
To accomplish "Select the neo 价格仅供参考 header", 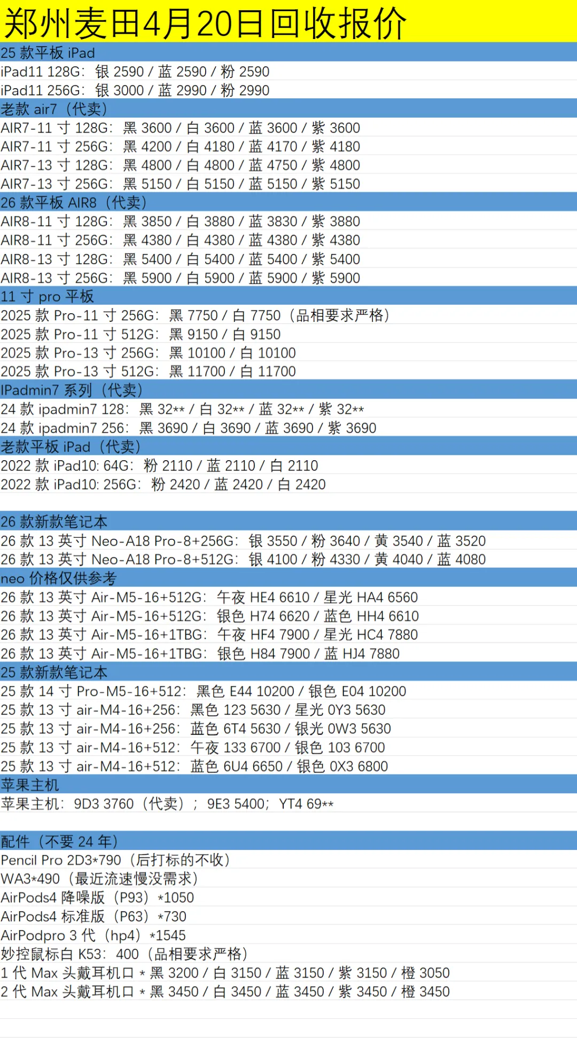I will click(x=288, y=578).
